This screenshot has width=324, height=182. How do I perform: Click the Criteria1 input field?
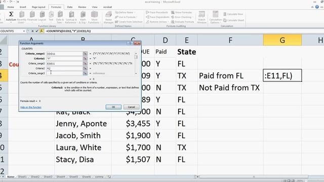[x=64, y=59]
